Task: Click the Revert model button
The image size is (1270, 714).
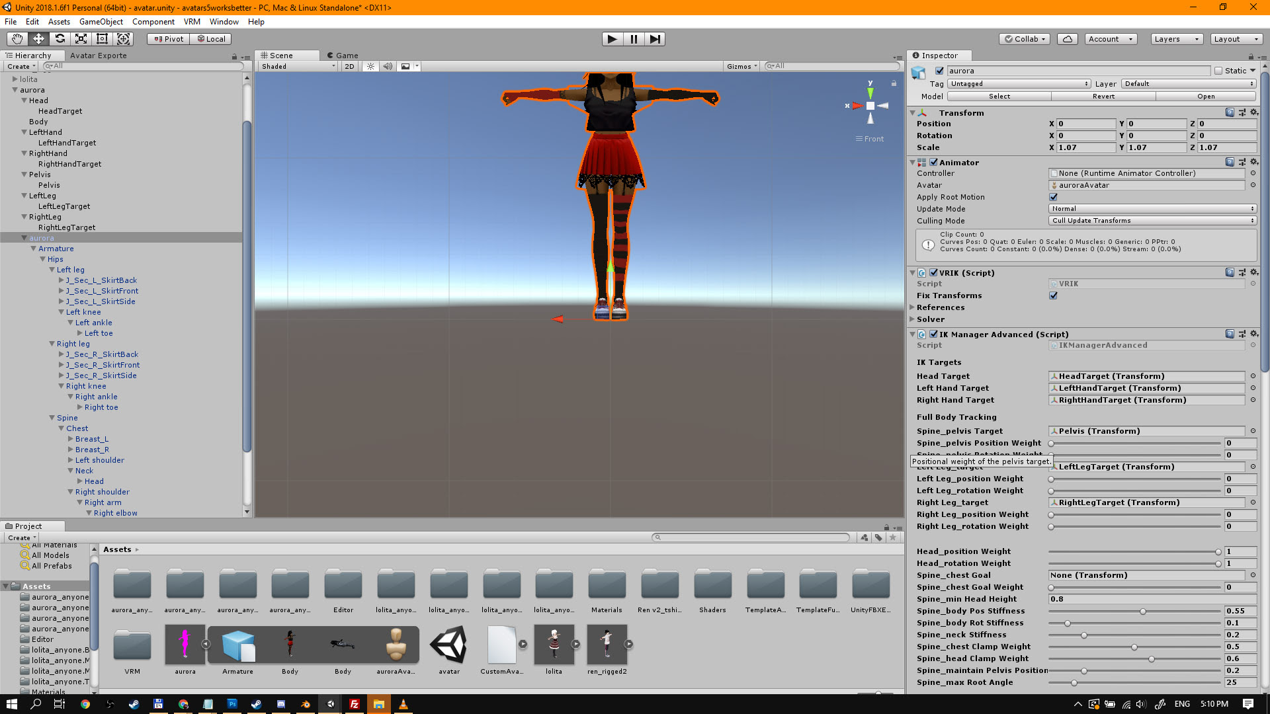Action: 1103,97
